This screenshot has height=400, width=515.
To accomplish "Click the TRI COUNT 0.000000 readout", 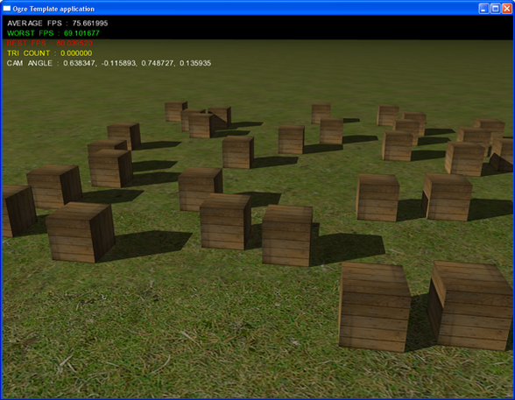I will [50, 53].
